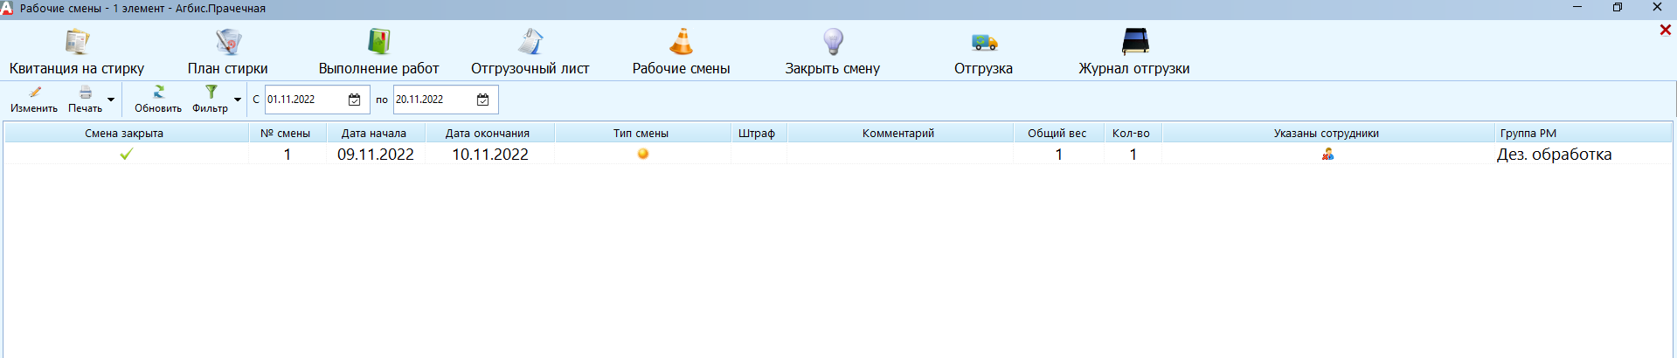Click orange circle Тип смены icon

(x=643, y=154)
